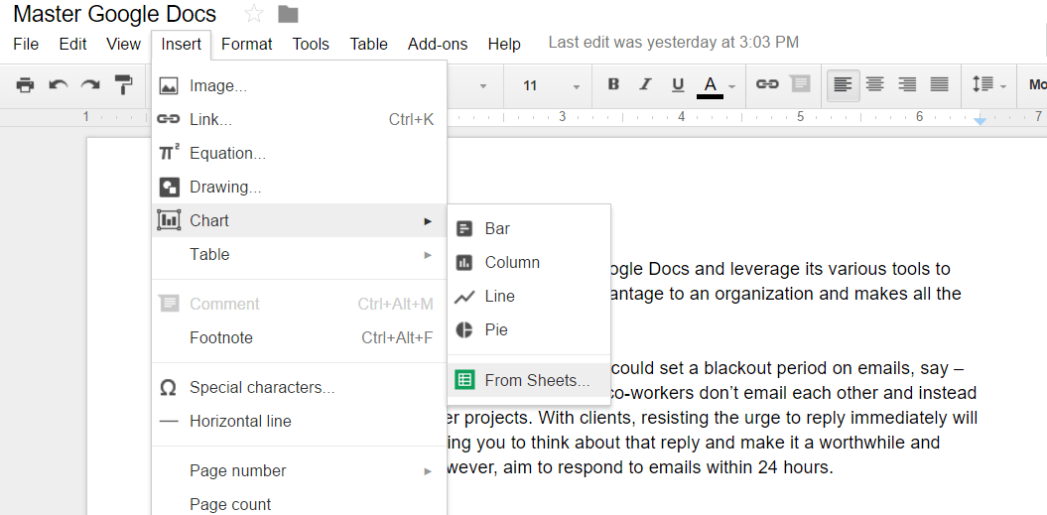1047x515 pixels.
Task: Toggle italic formatting button
Action: tap(645, 84)
